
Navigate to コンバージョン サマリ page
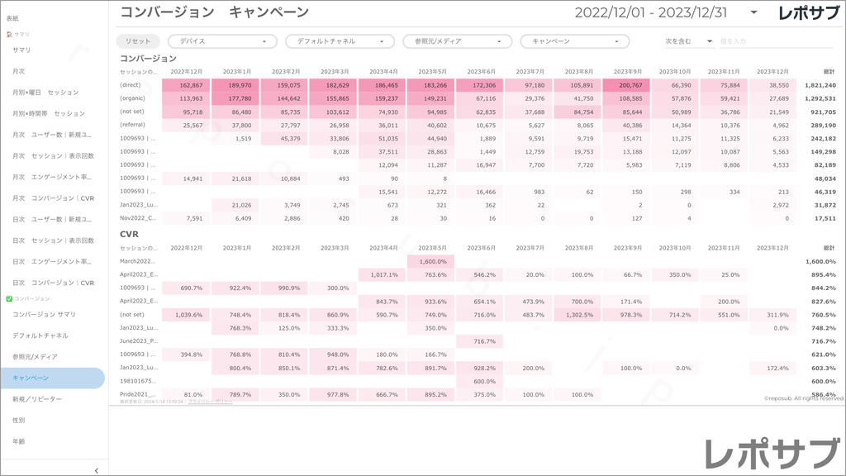45,315
